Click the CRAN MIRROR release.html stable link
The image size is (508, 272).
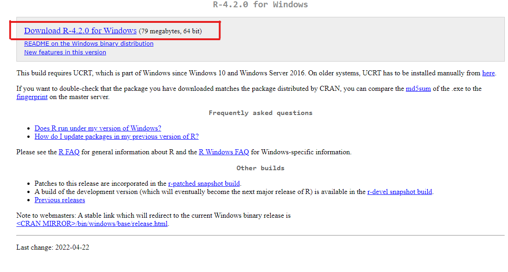[92, 224]
